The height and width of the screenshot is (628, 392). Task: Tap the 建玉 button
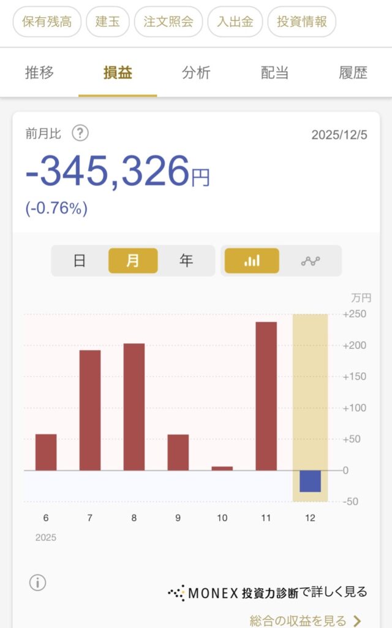[108, 22]
